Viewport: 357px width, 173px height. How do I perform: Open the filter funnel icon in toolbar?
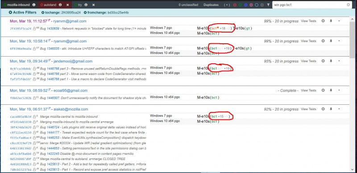tap(268, 5)
